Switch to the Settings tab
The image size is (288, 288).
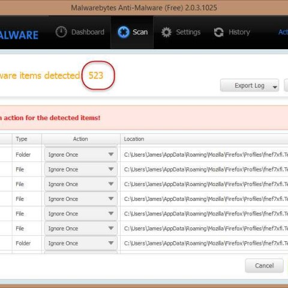tap(181, 32)
